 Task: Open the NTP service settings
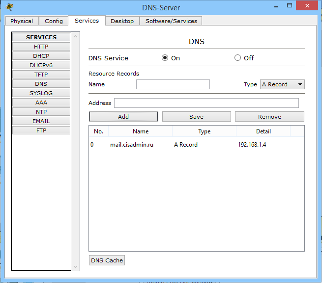(41, 112)
